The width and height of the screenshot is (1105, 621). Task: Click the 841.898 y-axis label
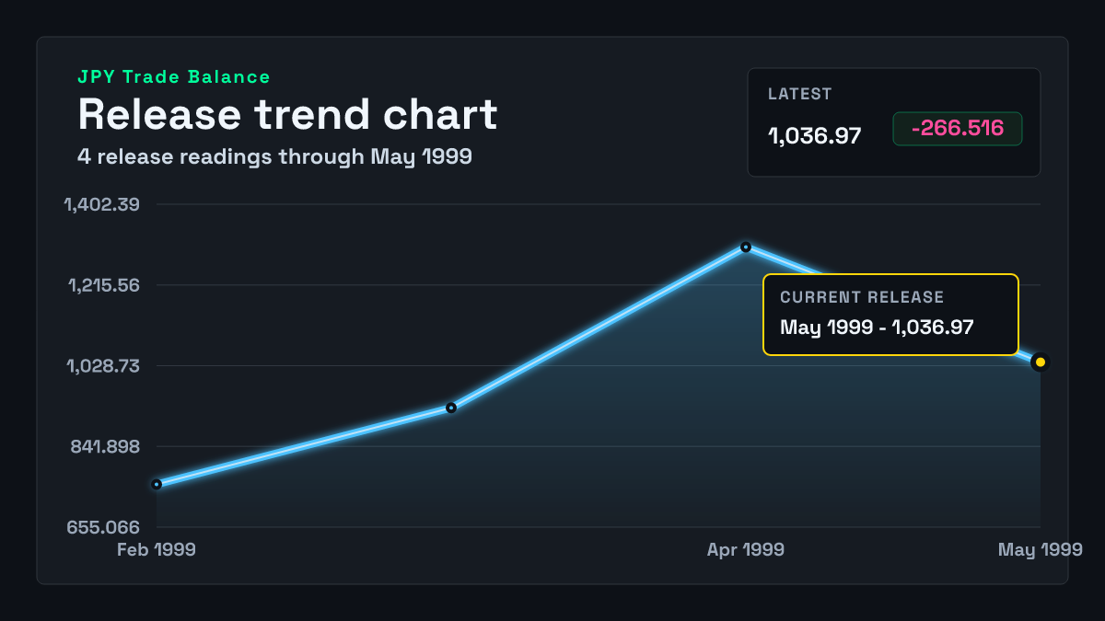[x=105, y=447]
